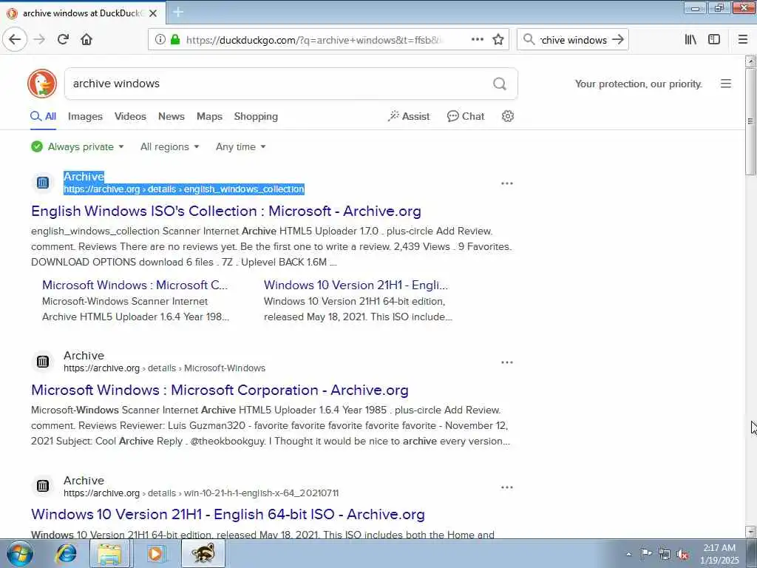Click Archive favicon of first search result

tap(43, 183)
